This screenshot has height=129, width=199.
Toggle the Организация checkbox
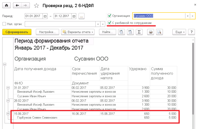[x=109, y=16]
